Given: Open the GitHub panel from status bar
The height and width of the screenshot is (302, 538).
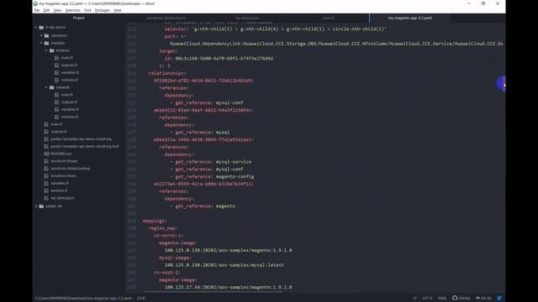Looking at the screenshot, I should click(462, 299).
